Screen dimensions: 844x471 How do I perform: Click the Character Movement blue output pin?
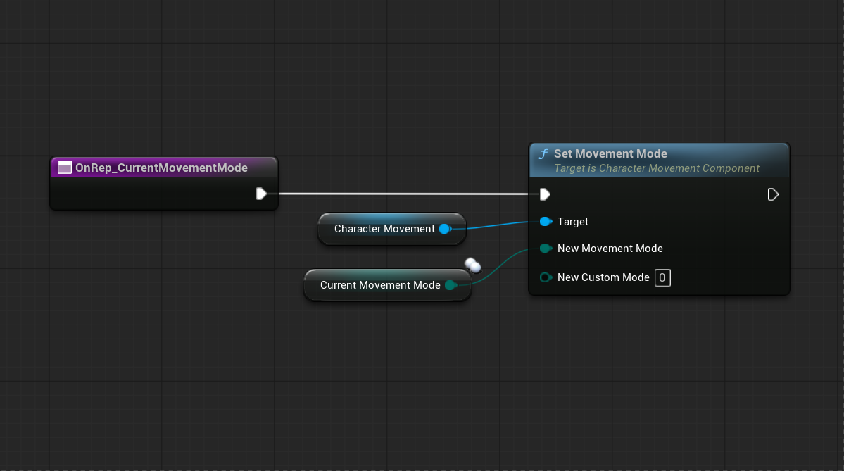[444, 229]
